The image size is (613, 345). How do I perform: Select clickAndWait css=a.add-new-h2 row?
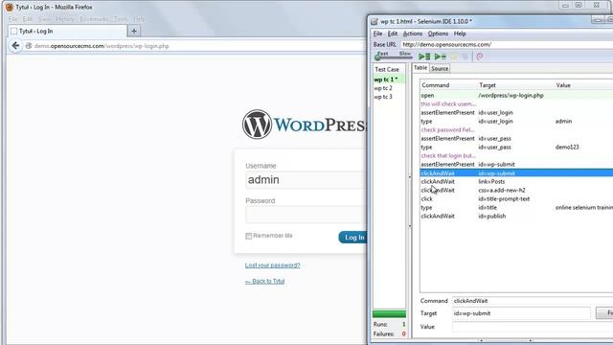tap(516, 190)
